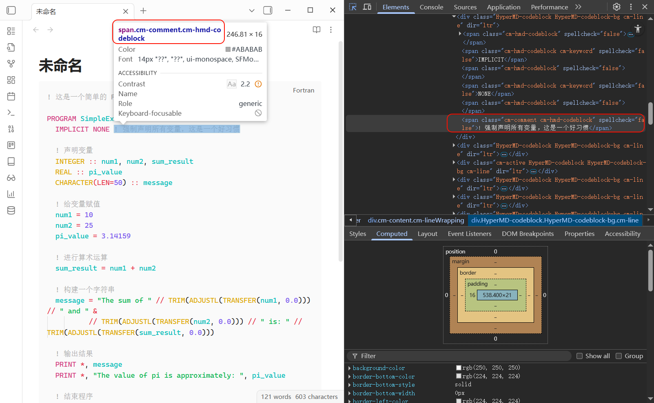Expand the background-color computed property
654x403 pixels.
tap(350, 368)
